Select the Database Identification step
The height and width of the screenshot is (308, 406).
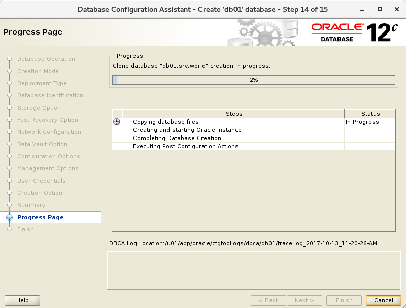pyautogui.click(x=50, y=95)
